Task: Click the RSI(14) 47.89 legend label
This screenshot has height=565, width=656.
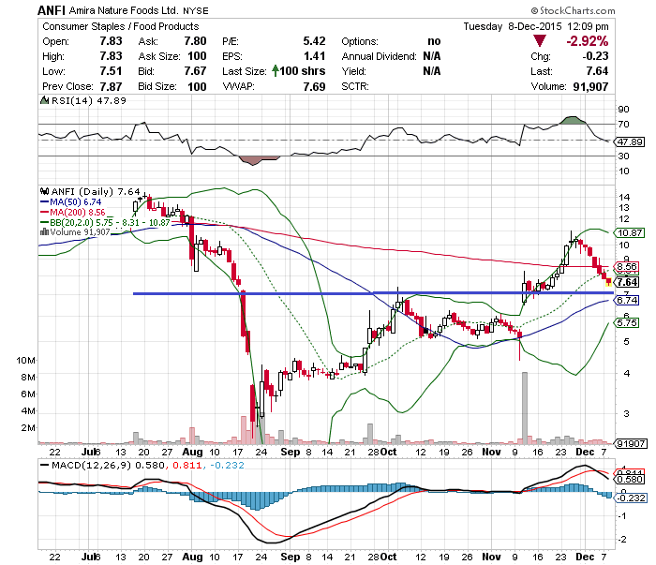Action: (x=88, y=100)
